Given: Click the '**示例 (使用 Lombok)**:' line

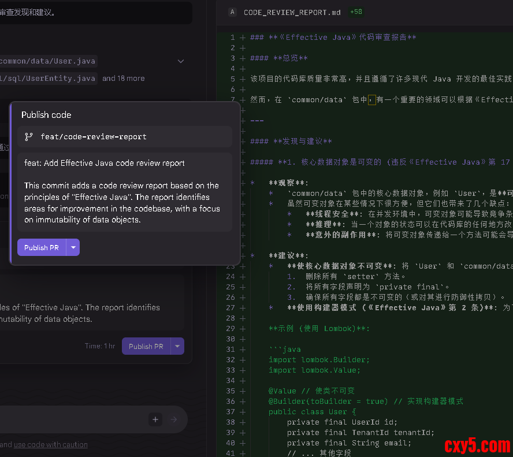Looking at the screenshot, I should [x=319, y=329].
